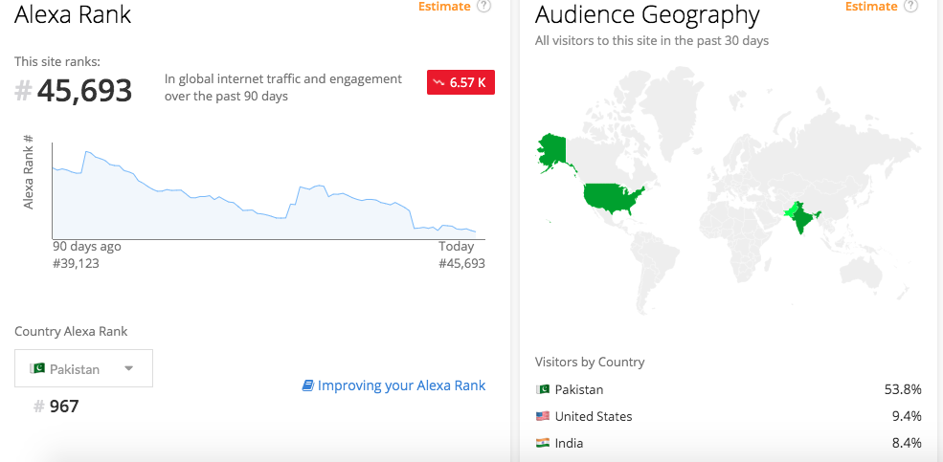Select the United States visitors row
943x462 pixels.
click(729, 416)
